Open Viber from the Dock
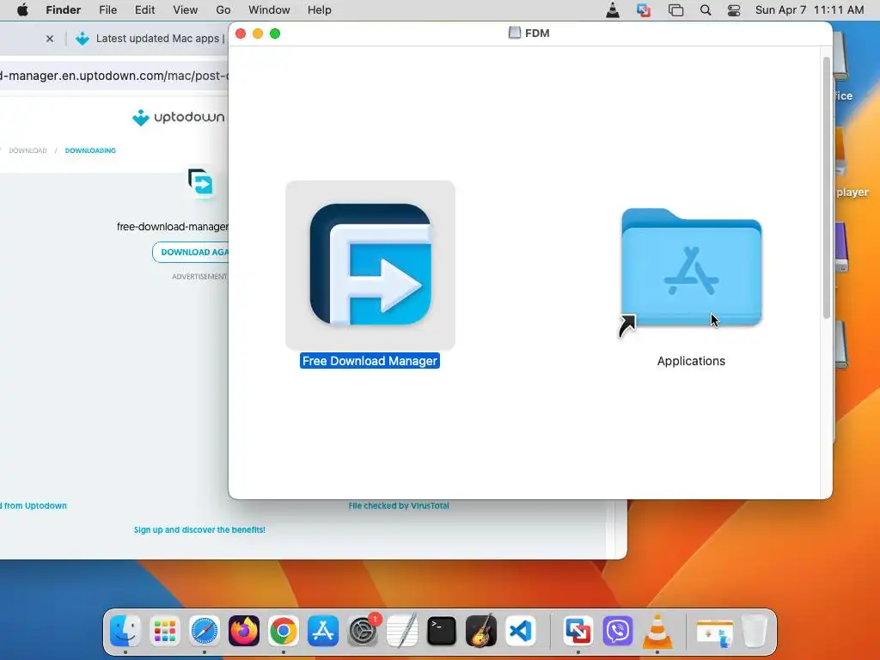This screenshot has height=660, width=880. pyautogui.click(x=618, y=631)
